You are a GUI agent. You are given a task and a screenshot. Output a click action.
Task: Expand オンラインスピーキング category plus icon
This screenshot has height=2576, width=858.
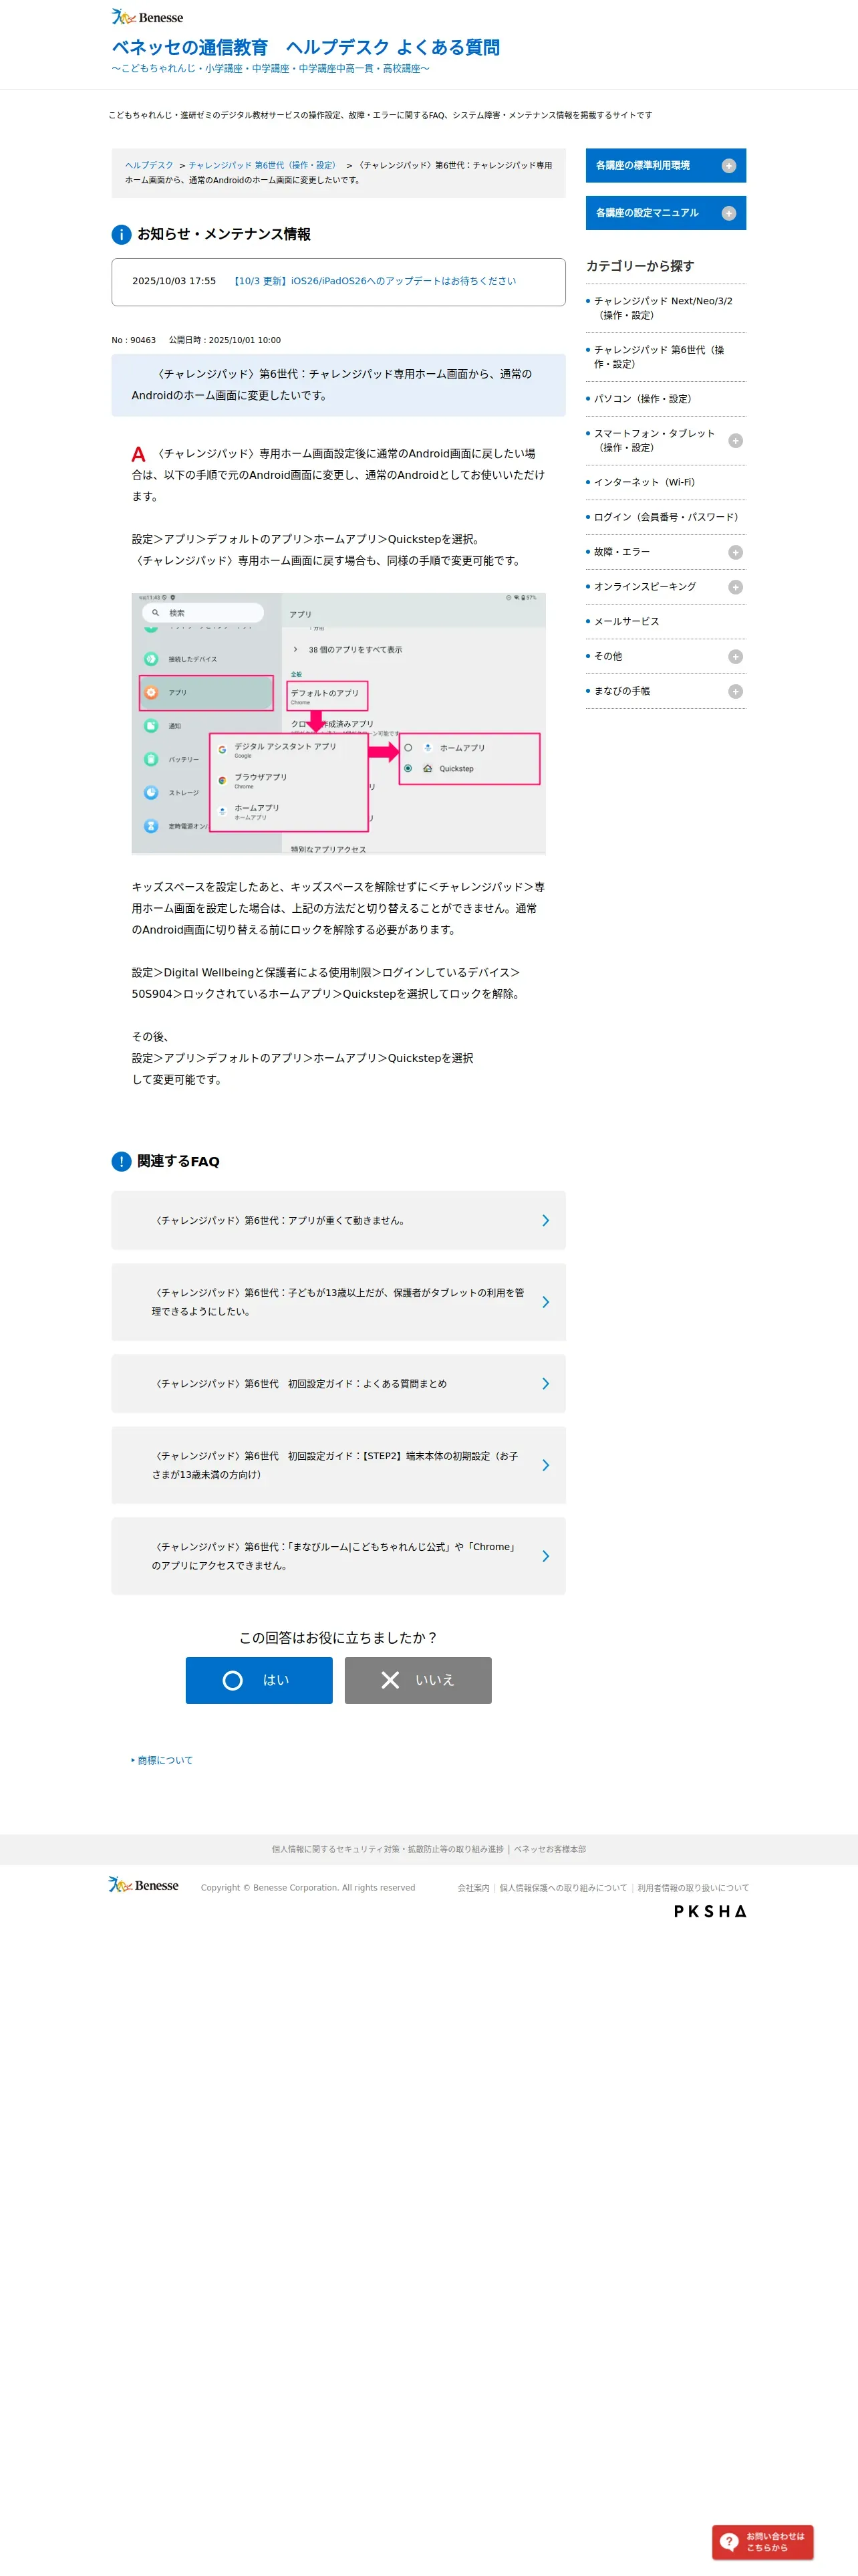[735, 587]
